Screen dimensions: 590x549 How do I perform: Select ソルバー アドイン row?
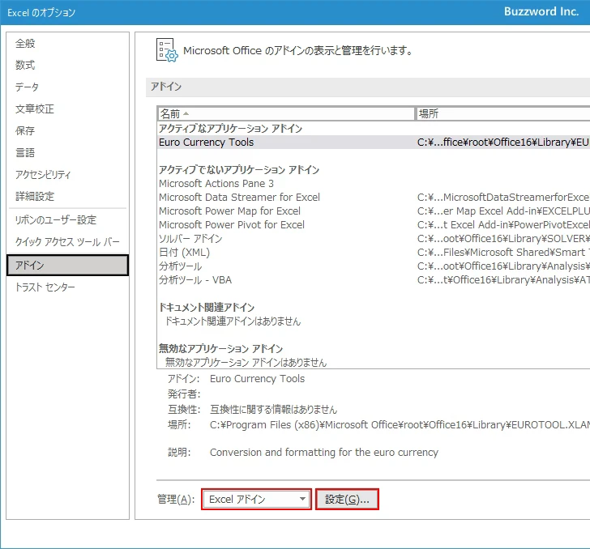coord(374,238)
